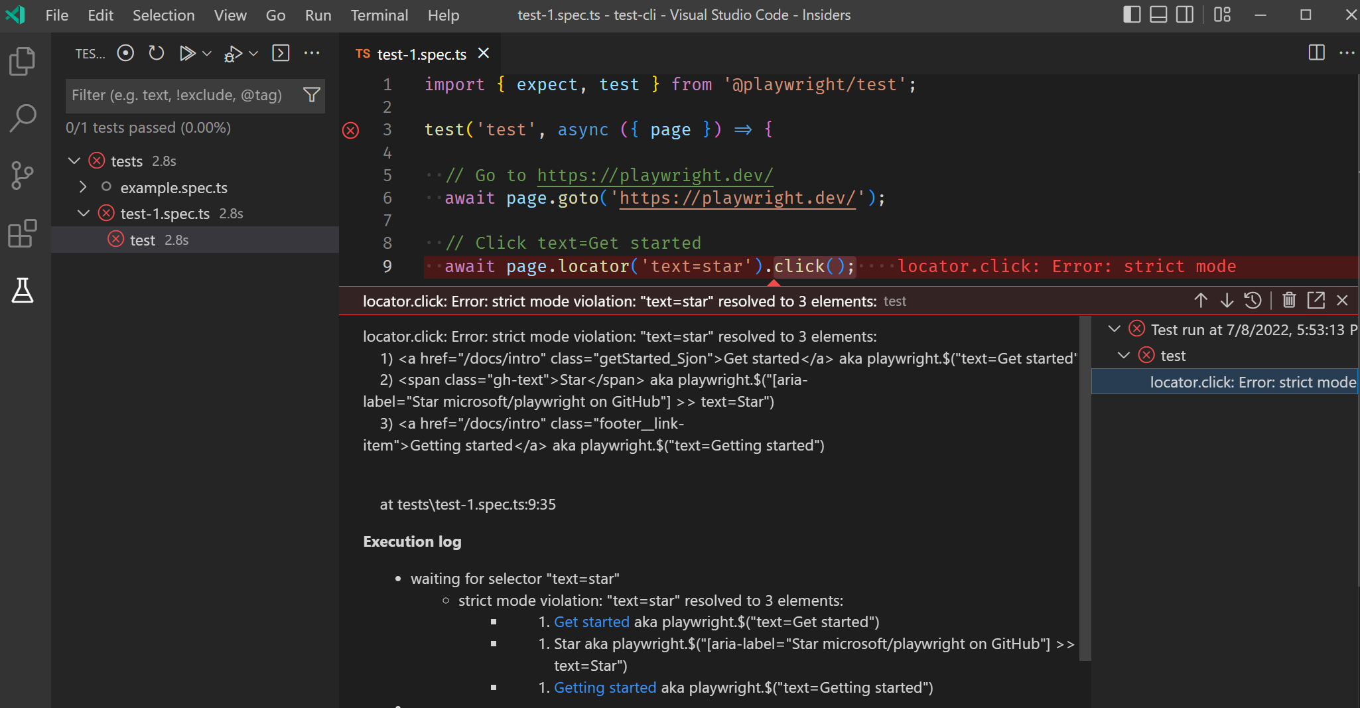This screenshot has height=708, width=1360.
Task: Collapse test-1.spec.ts tree node
Action: (84, 214)
